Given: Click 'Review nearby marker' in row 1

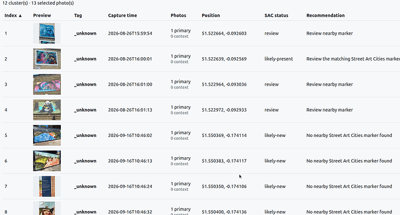Looking at the screenshot, I should (330, 34).
